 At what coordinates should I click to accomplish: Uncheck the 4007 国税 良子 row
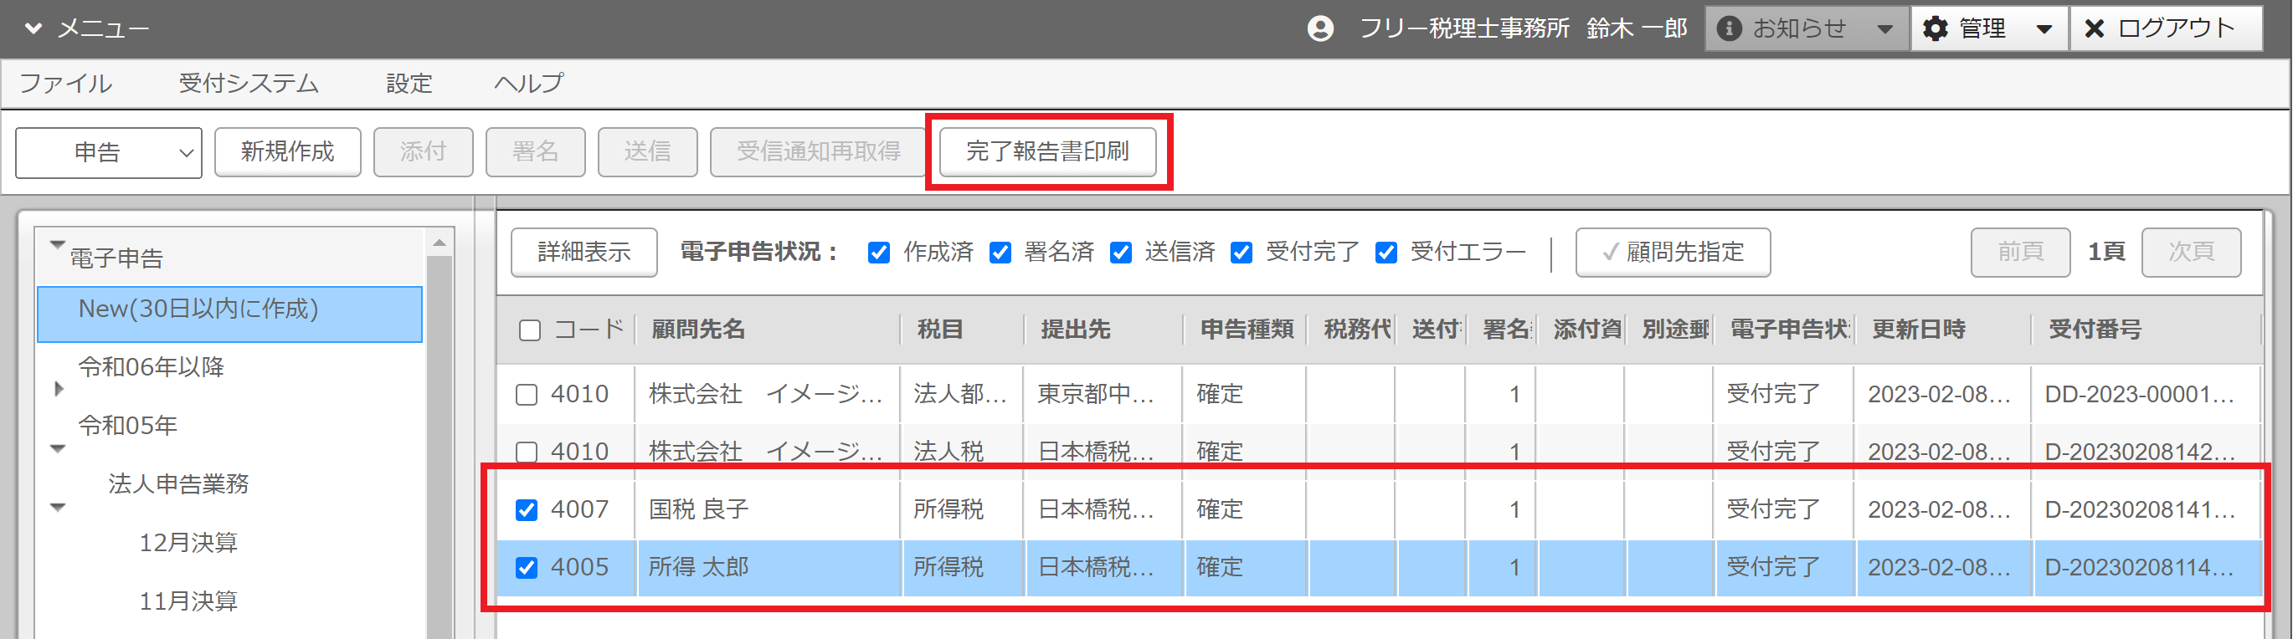(527, 510)
